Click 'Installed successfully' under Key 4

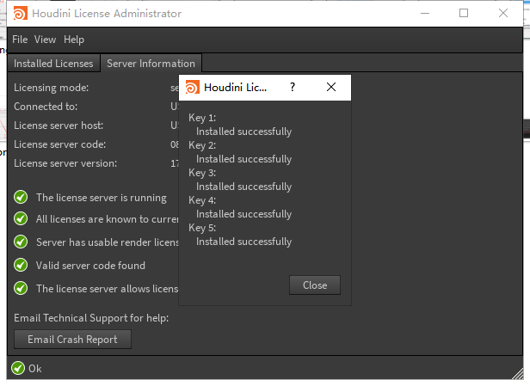[243, 214]
